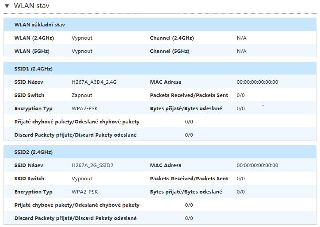
Task: Click Discard Packety 0/0 value in SSID2
Action: point(189,218)
